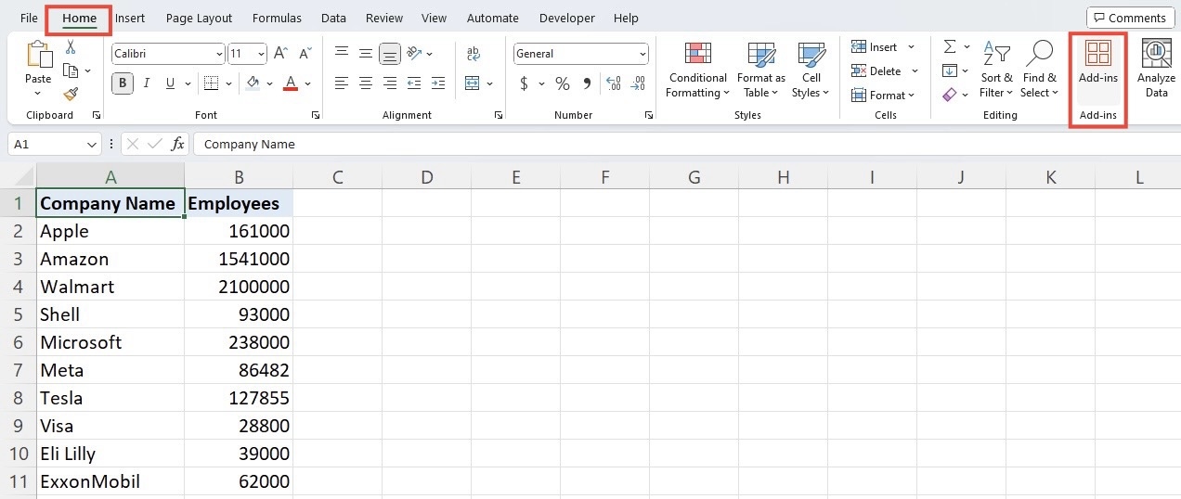The image size is (1181, 499).
Task: Apply Comma Style format
Action: (x=587, y=83)
